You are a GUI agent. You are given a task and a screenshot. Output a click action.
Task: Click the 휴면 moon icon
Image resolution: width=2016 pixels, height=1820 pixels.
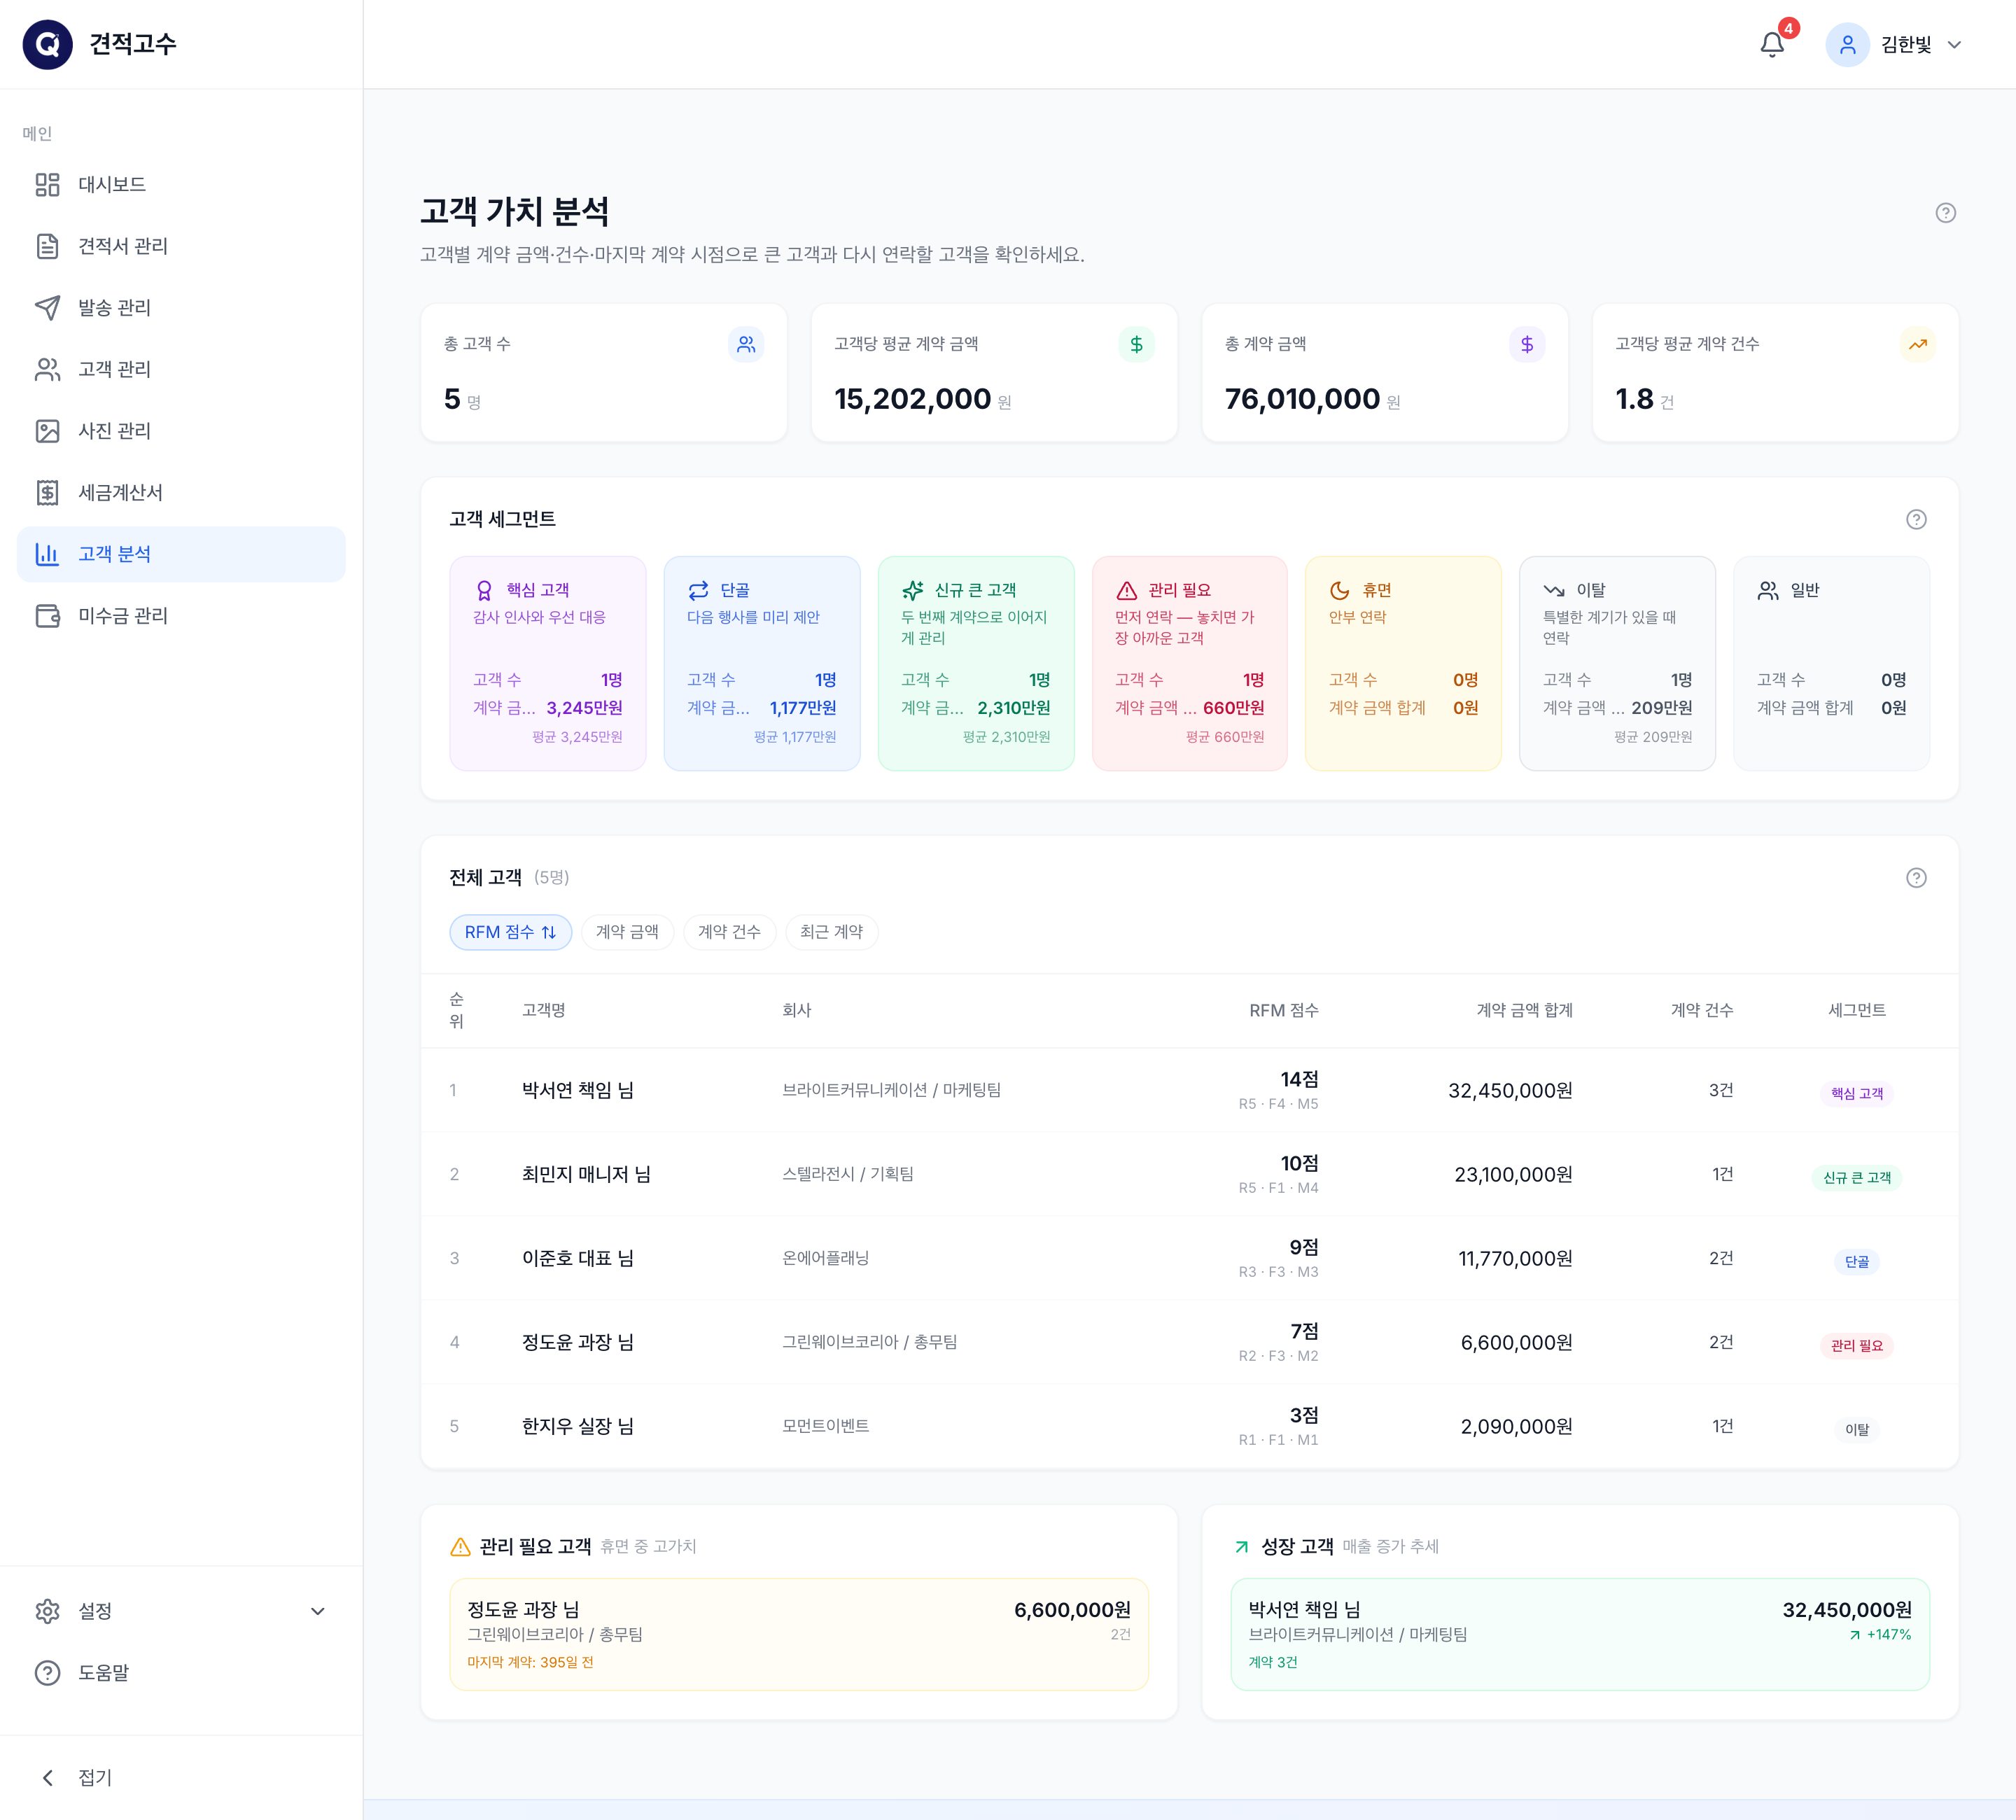pyautogui.click(x=1340, y=590)
